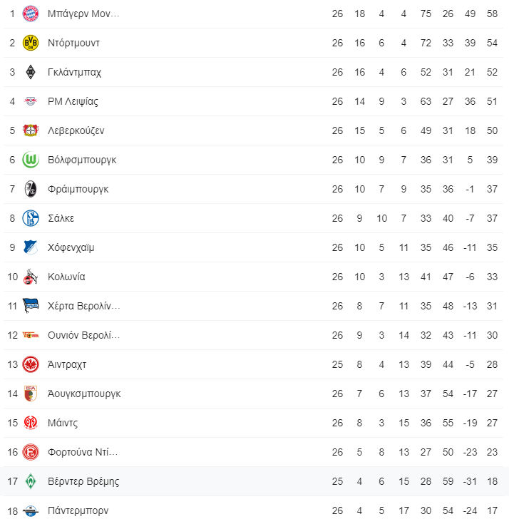509x529 pixels.
Task: Select team name Λεβερκούζεν
Action: pos(76,131)
